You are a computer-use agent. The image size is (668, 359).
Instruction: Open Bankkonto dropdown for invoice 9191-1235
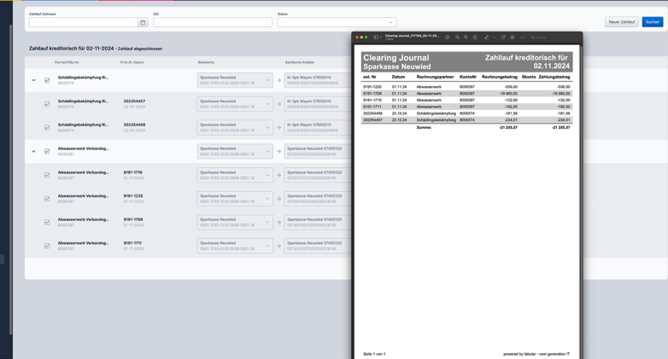[235, 199]
